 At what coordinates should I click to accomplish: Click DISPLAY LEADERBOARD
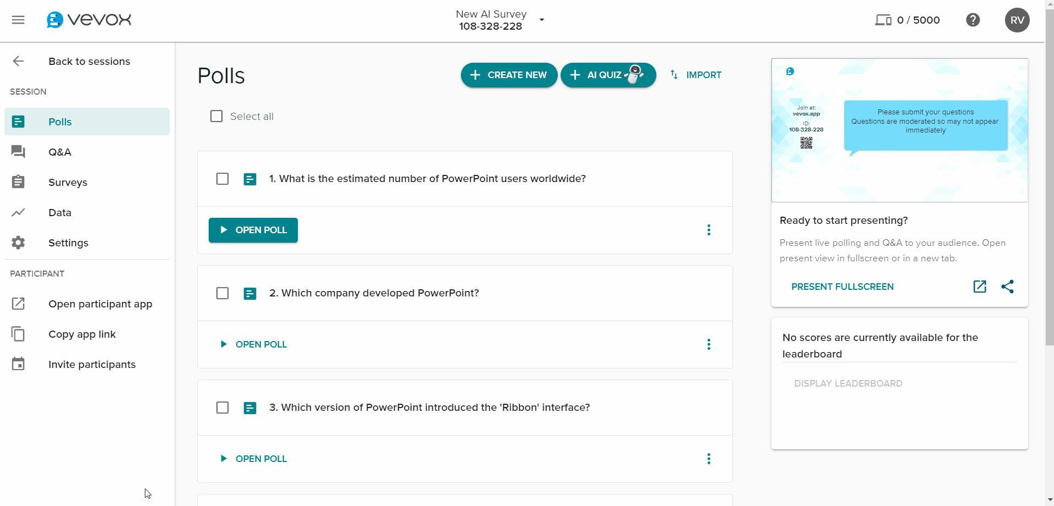click(x=848, y=383)
